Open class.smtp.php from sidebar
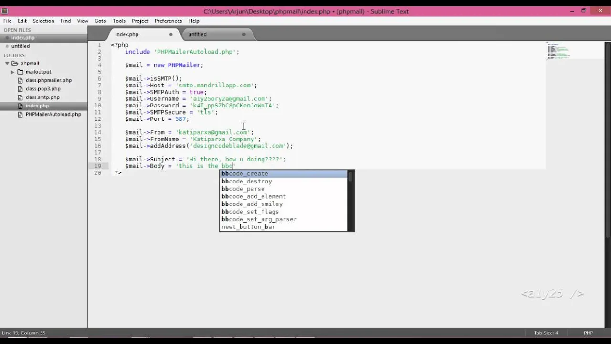The width and height of the screenshot is (611, 344). 42,97
